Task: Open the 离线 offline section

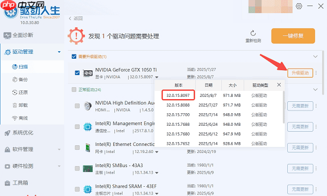Action: (x=20, y=118)
